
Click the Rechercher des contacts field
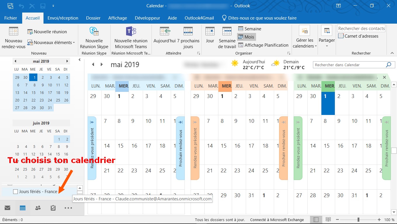[x=361, y=28]
